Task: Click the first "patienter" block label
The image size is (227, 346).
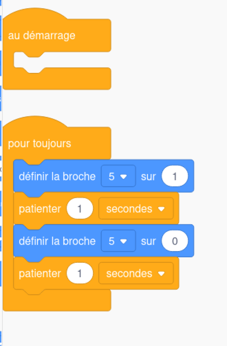Action: point(40,209)
